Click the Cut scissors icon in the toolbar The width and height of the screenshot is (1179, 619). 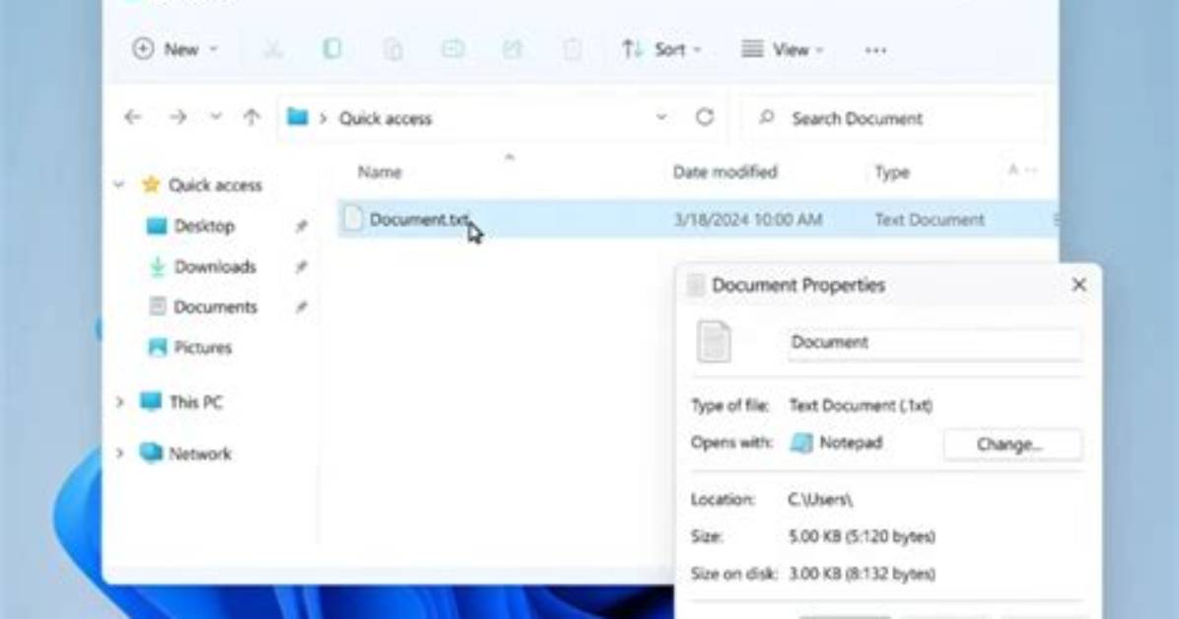click(x=273, y=50)
